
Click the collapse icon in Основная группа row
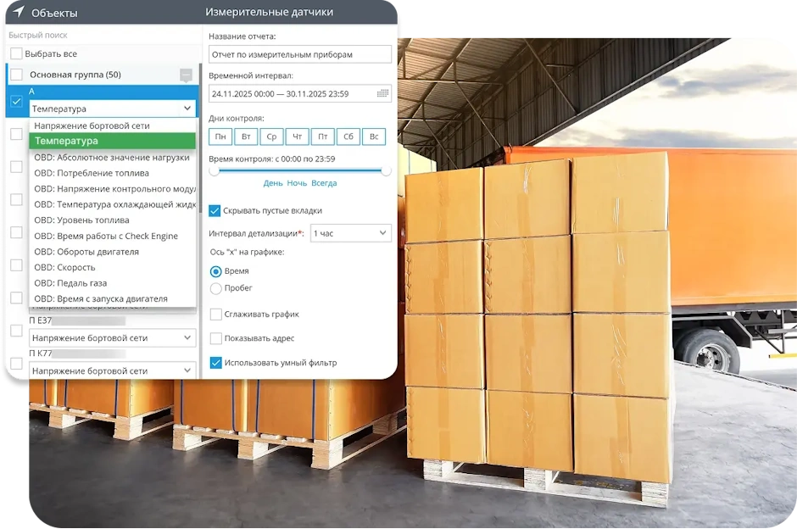pos(186,75)
